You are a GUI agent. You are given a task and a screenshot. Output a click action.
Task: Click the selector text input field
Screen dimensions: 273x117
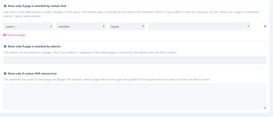click(135, 60)
